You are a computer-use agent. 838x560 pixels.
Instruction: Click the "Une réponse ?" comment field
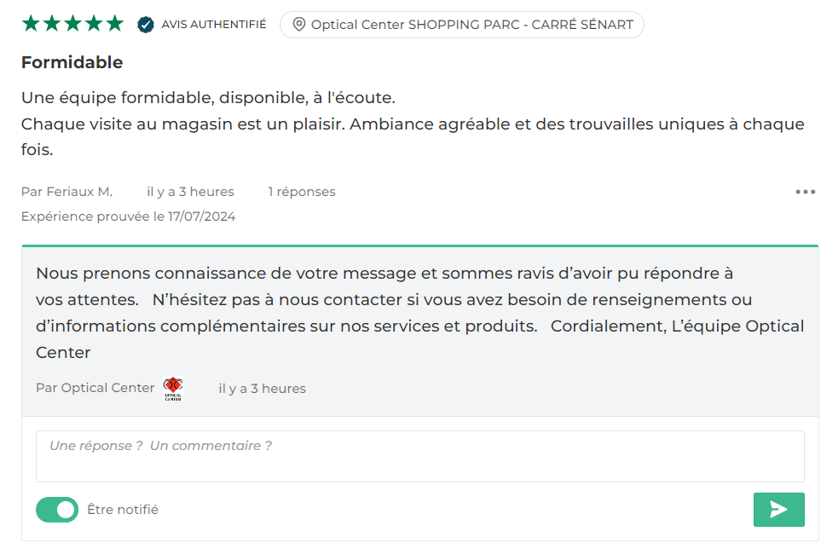419,455
